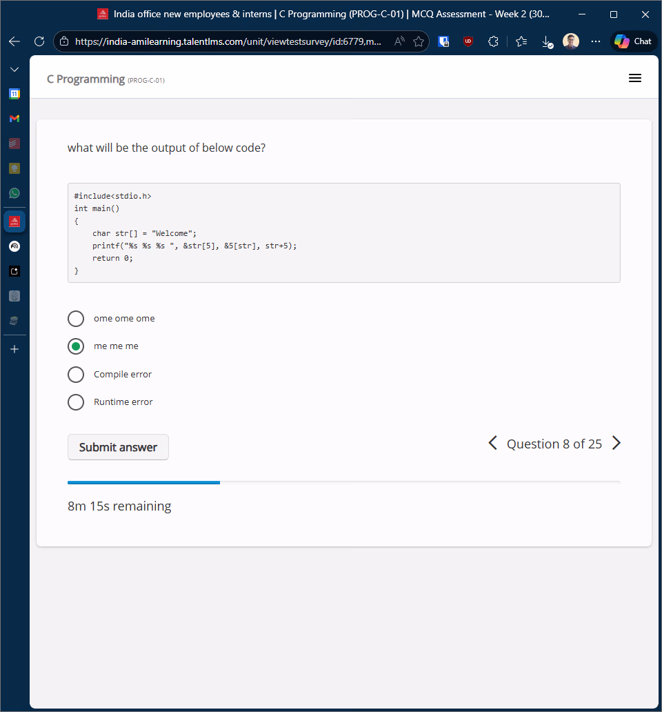Click the quiz time progress bar

pyautogui.click(x=343, y=482)
